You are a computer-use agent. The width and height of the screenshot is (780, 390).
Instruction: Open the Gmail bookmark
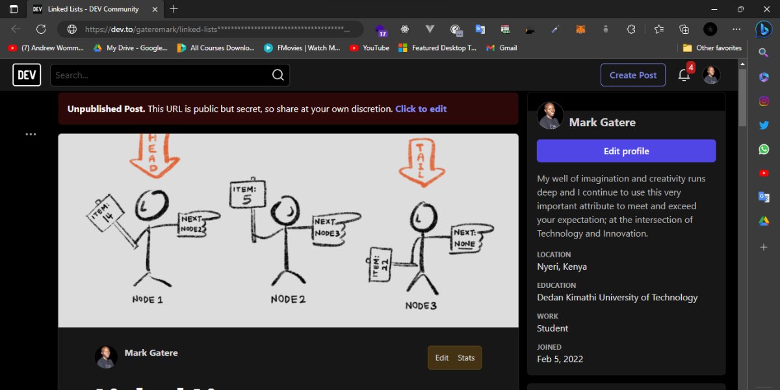tap(502, 47)
